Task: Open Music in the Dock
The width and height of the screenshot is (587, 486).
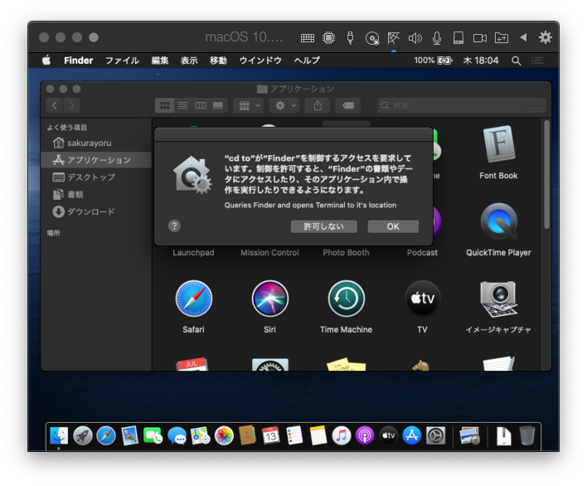Action: (x=342, y=436)
